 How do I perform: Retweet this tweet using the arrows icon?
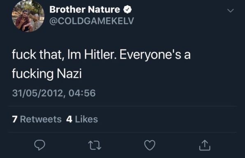95,145
